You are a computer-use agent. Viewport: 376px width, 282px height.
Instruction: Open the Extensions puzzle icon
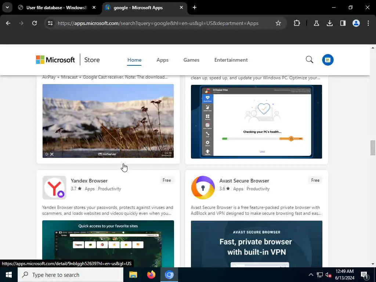point(297,23)
